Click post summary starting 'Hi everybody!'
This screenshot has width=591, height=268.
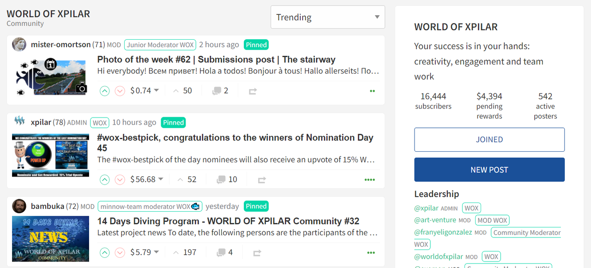238,71
